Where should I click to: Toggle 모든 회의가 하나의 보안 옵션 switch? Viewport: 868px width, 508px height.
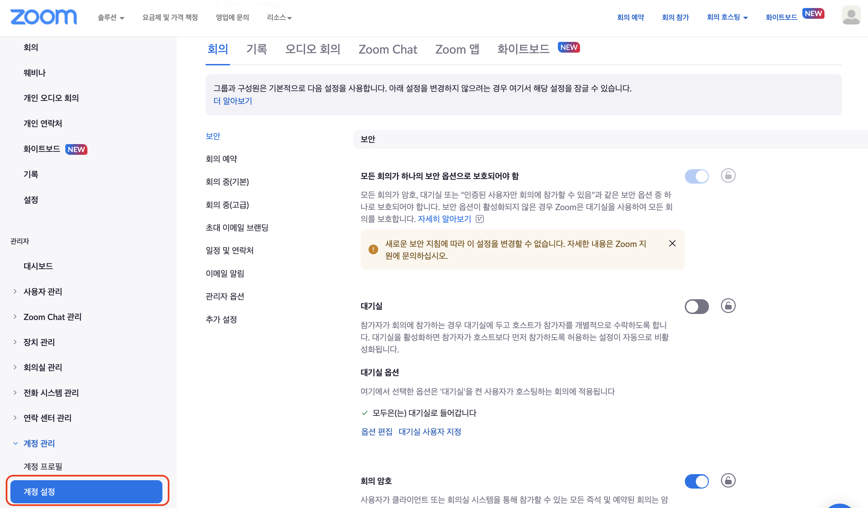(697, 177)
